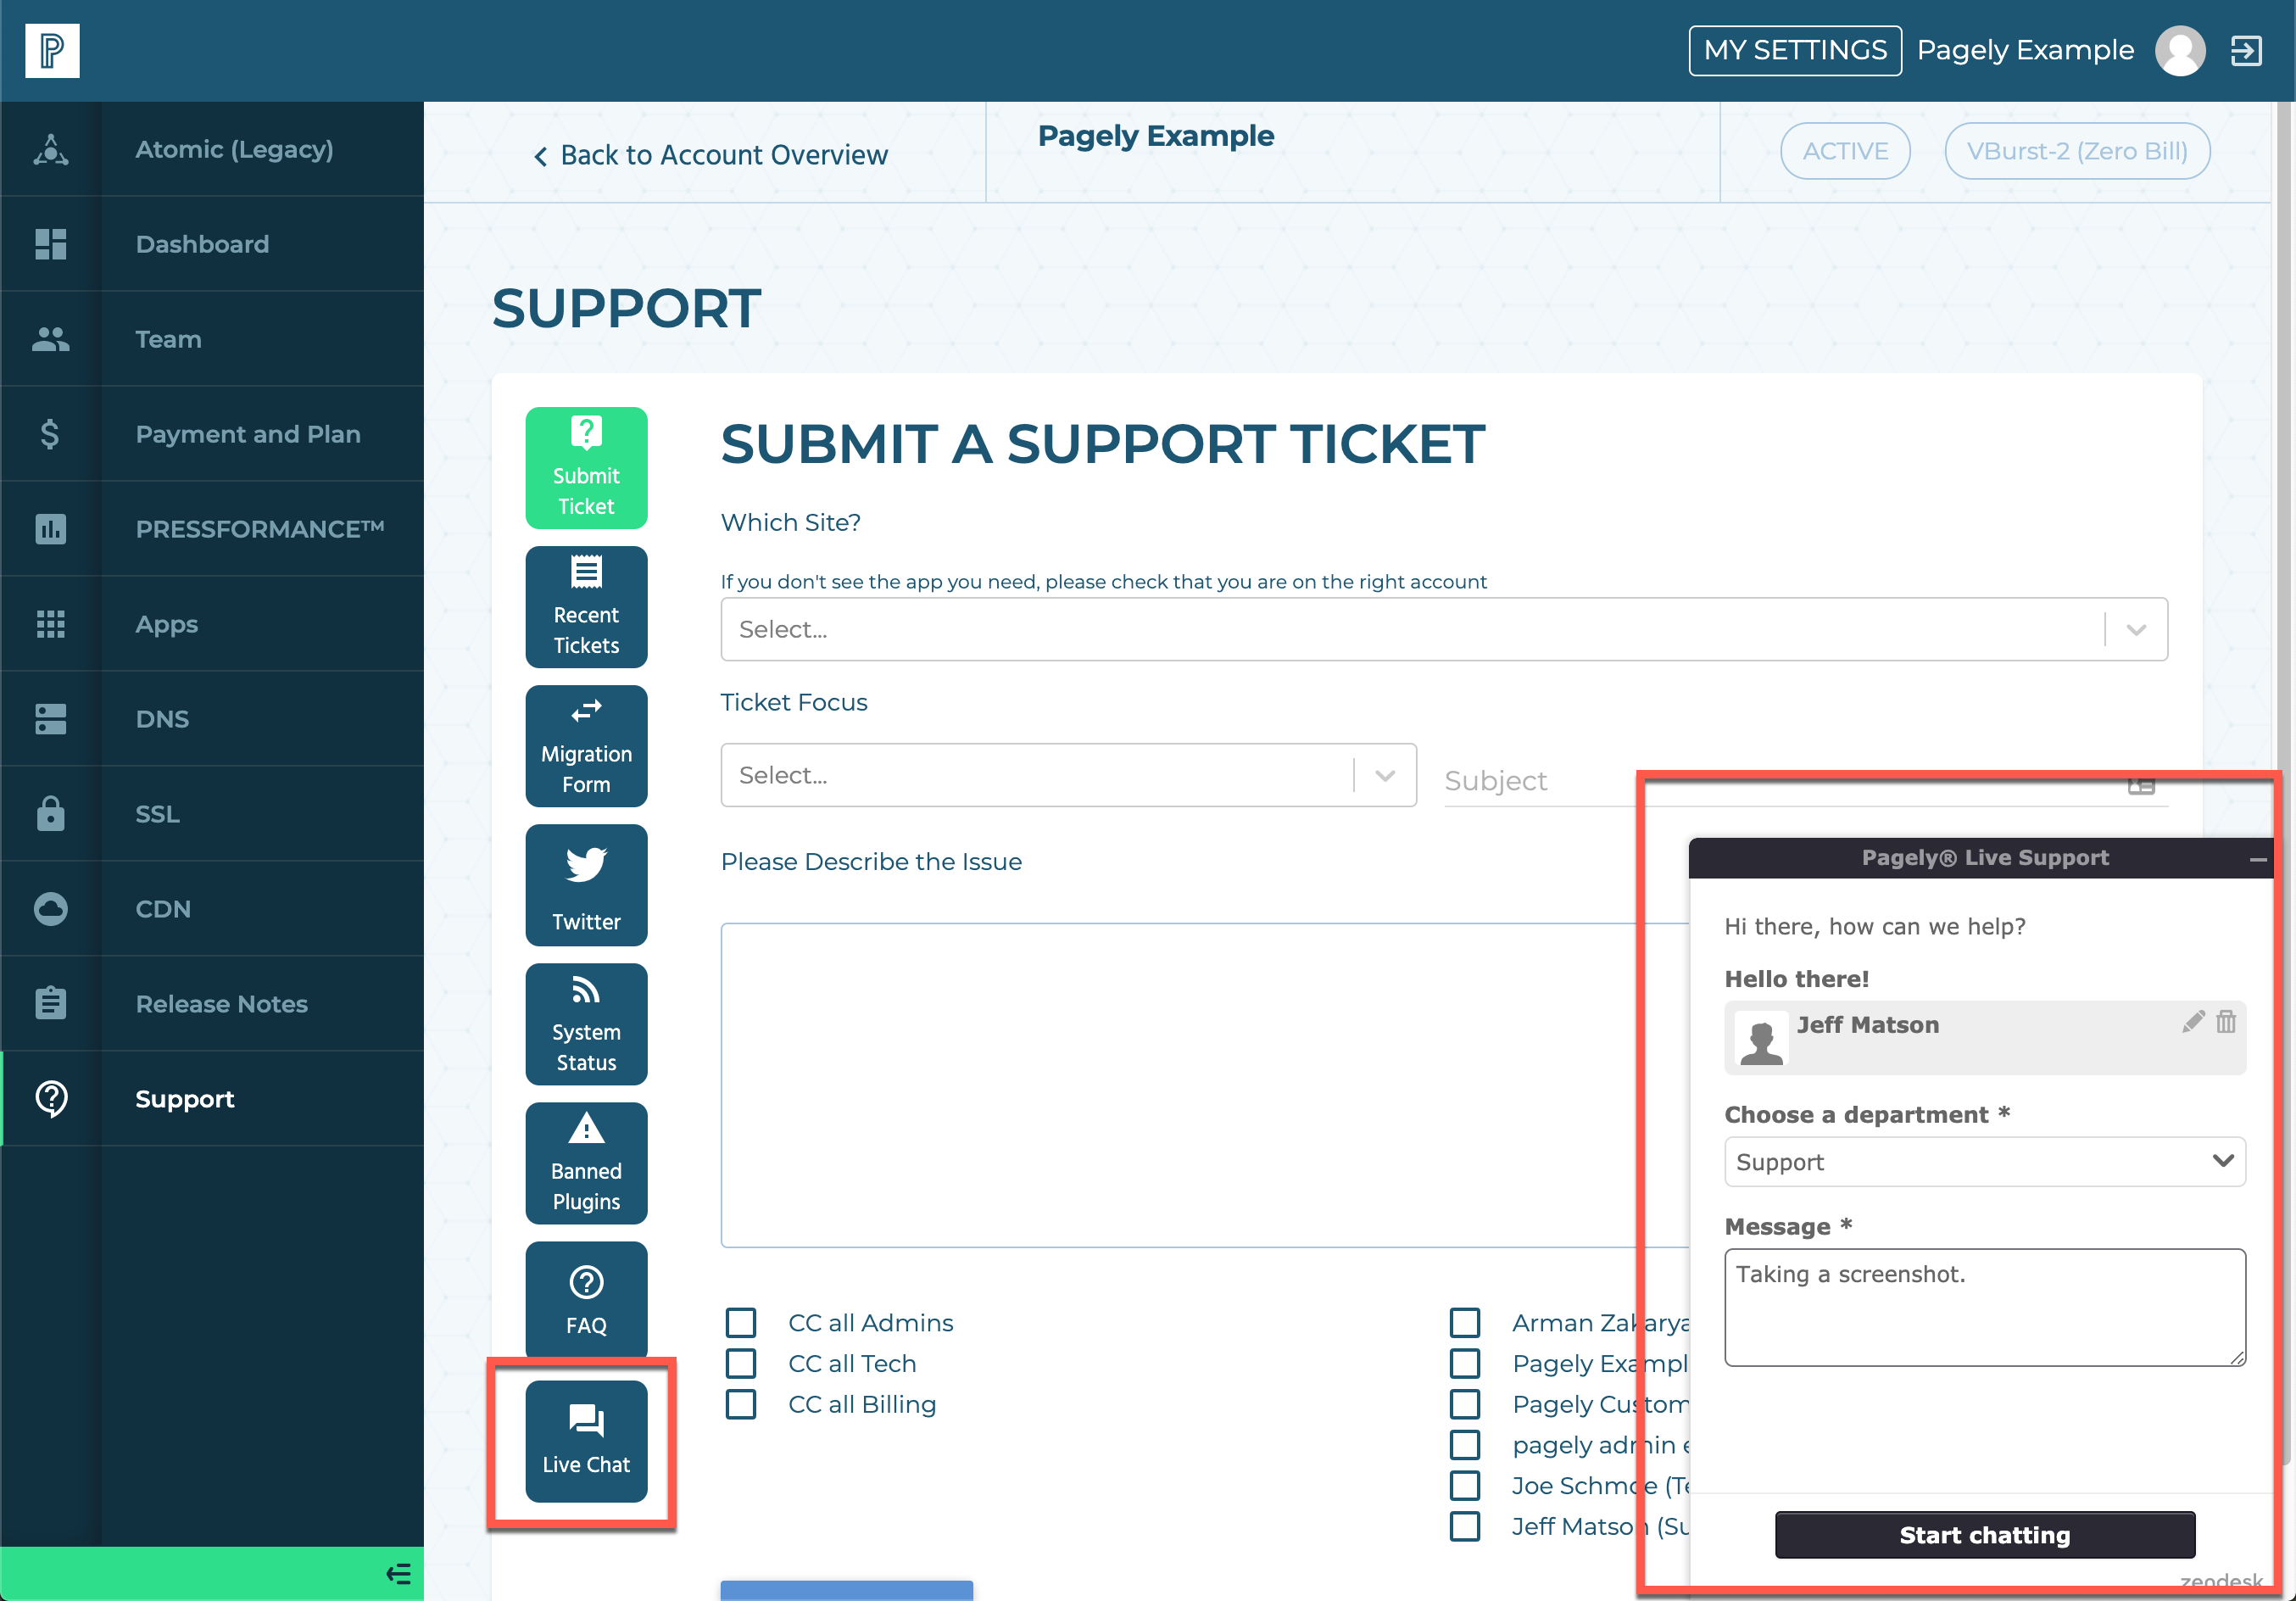Check System Status page
Screen dimensions: 2296x1601
pyautogui.click(x=584, y=1030)
